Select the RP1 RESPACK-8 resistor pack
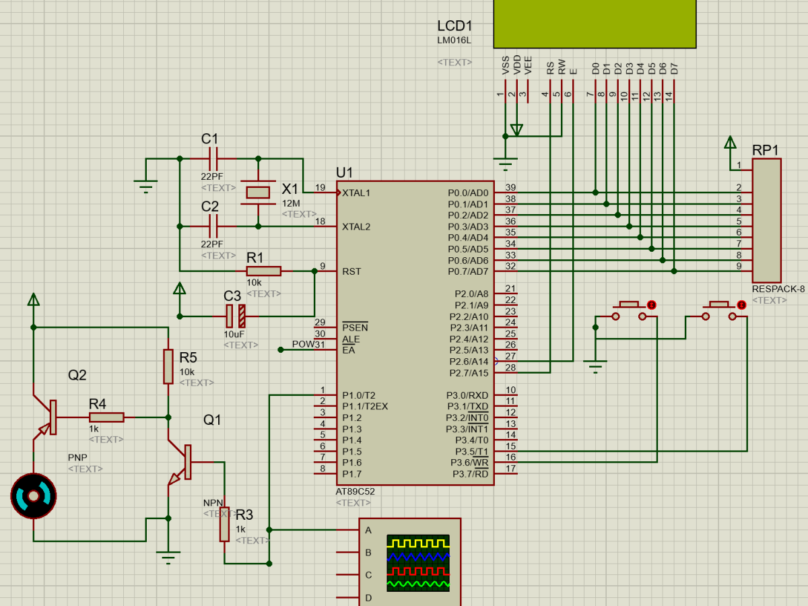The width and height of the screenshot is (808, 606). pyautogui.click(x=766, y=220)
